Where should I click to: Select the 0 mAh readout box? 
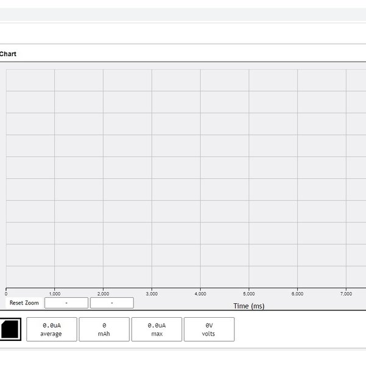pos(104,329)
